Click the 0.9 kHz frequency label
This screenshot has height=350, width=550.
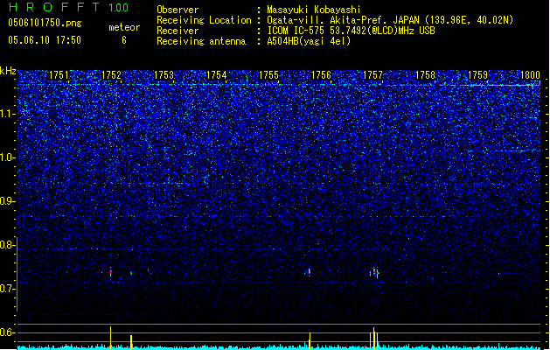7,201
